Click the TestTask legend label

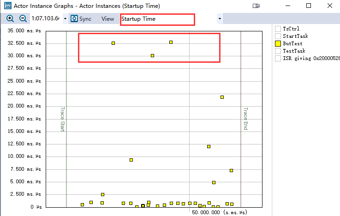point(294,51)
